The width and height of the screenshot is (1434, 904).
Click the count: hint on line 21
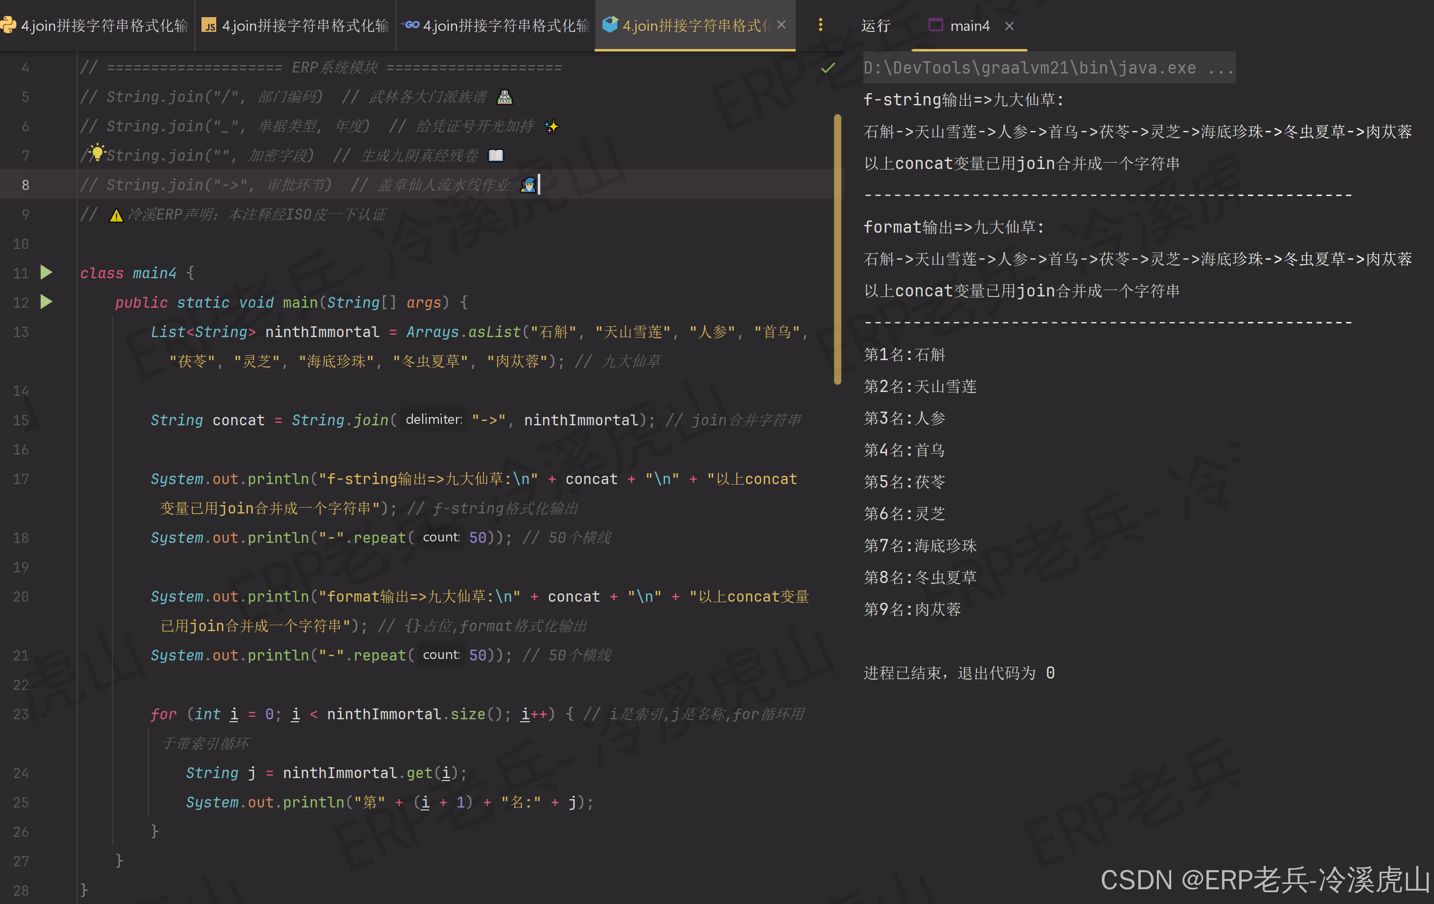[x=441, y=655]
